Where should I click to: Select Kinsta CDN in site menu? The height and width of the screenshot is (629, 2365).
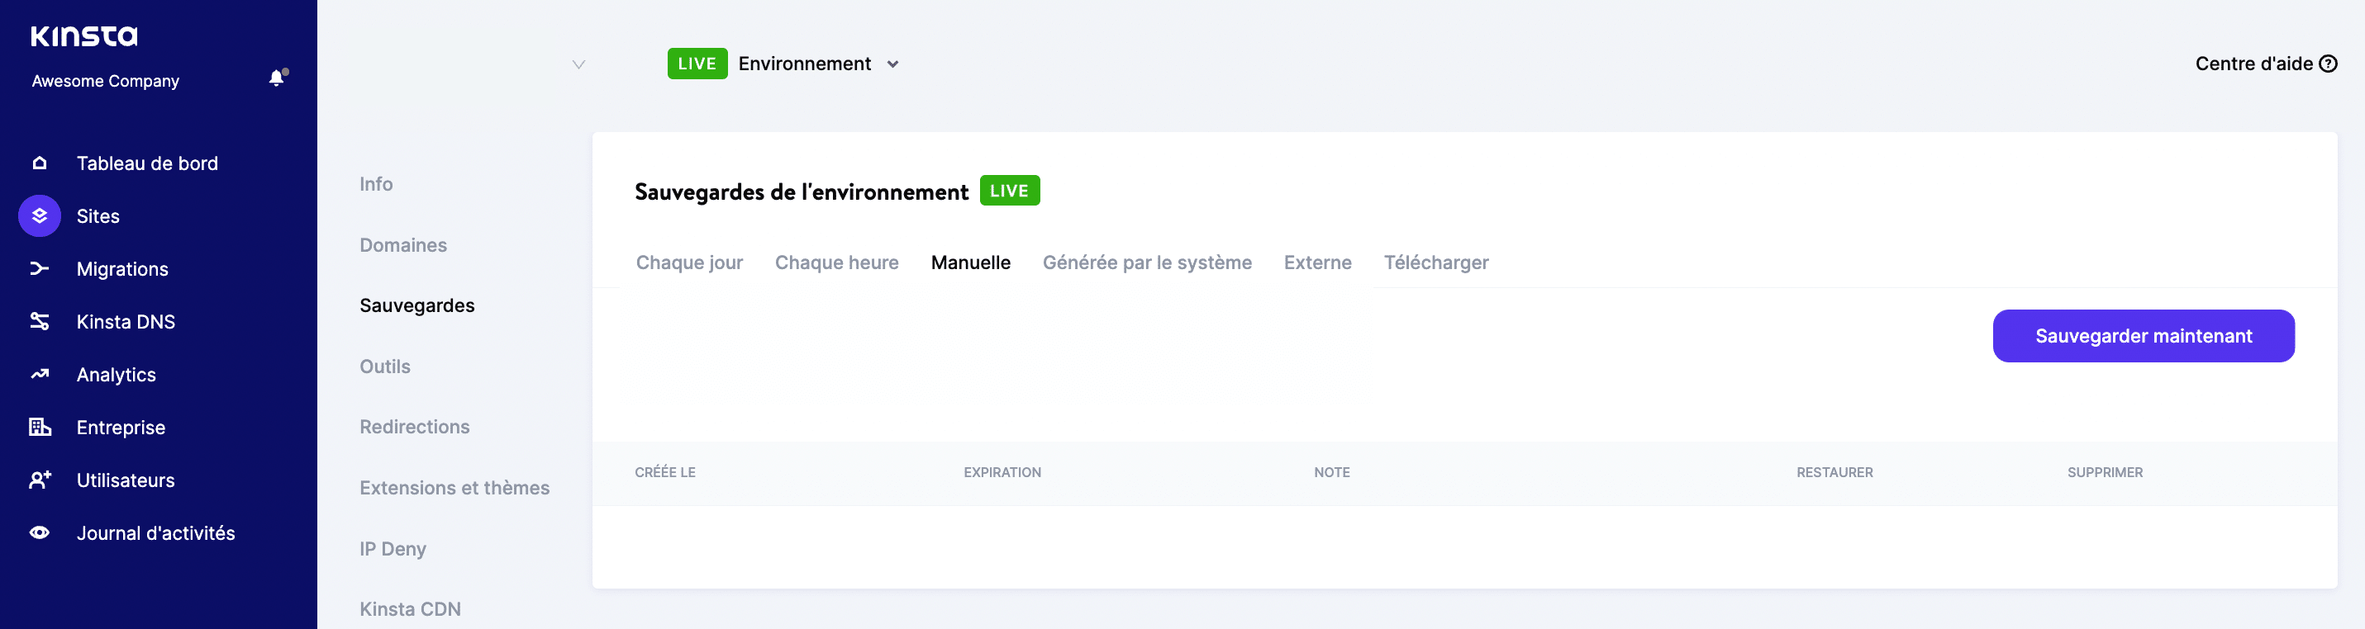[410, 609]
